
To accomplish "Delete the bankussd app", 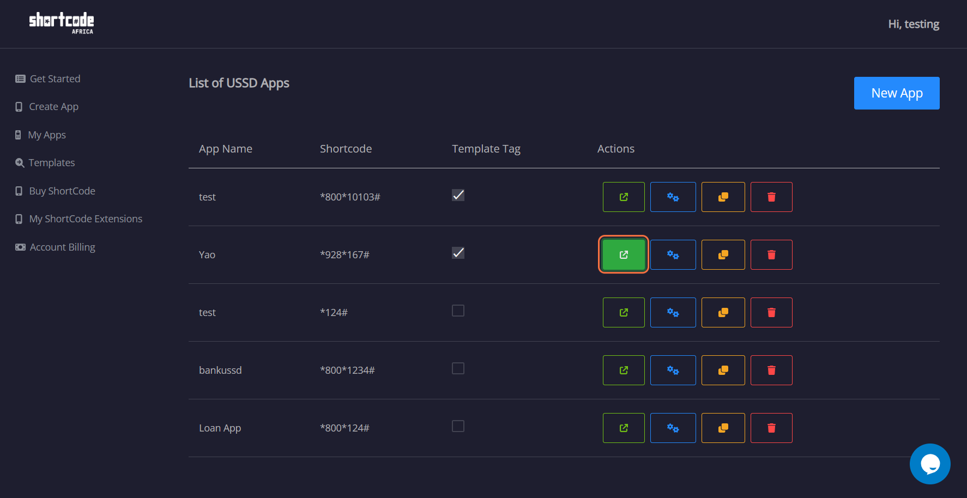I will pyautogui.click(x=771, y=370).
